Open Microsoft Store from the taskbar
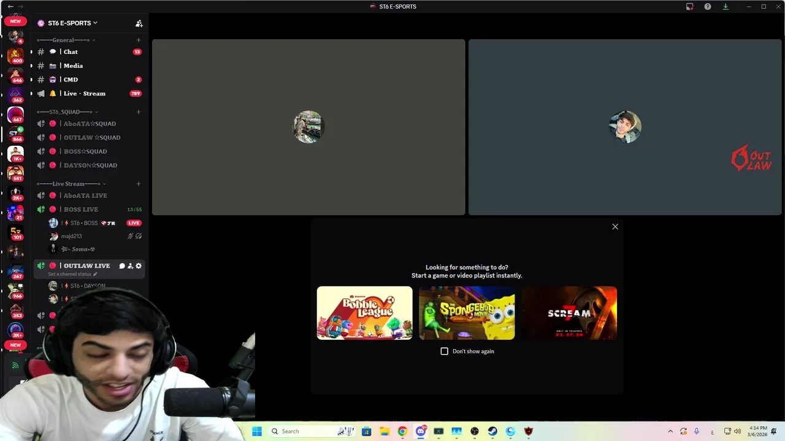 [x=366, y=431]
